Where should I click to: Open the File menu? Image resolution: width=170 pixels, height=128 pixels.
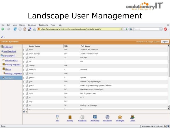click(x=3, y=25)
